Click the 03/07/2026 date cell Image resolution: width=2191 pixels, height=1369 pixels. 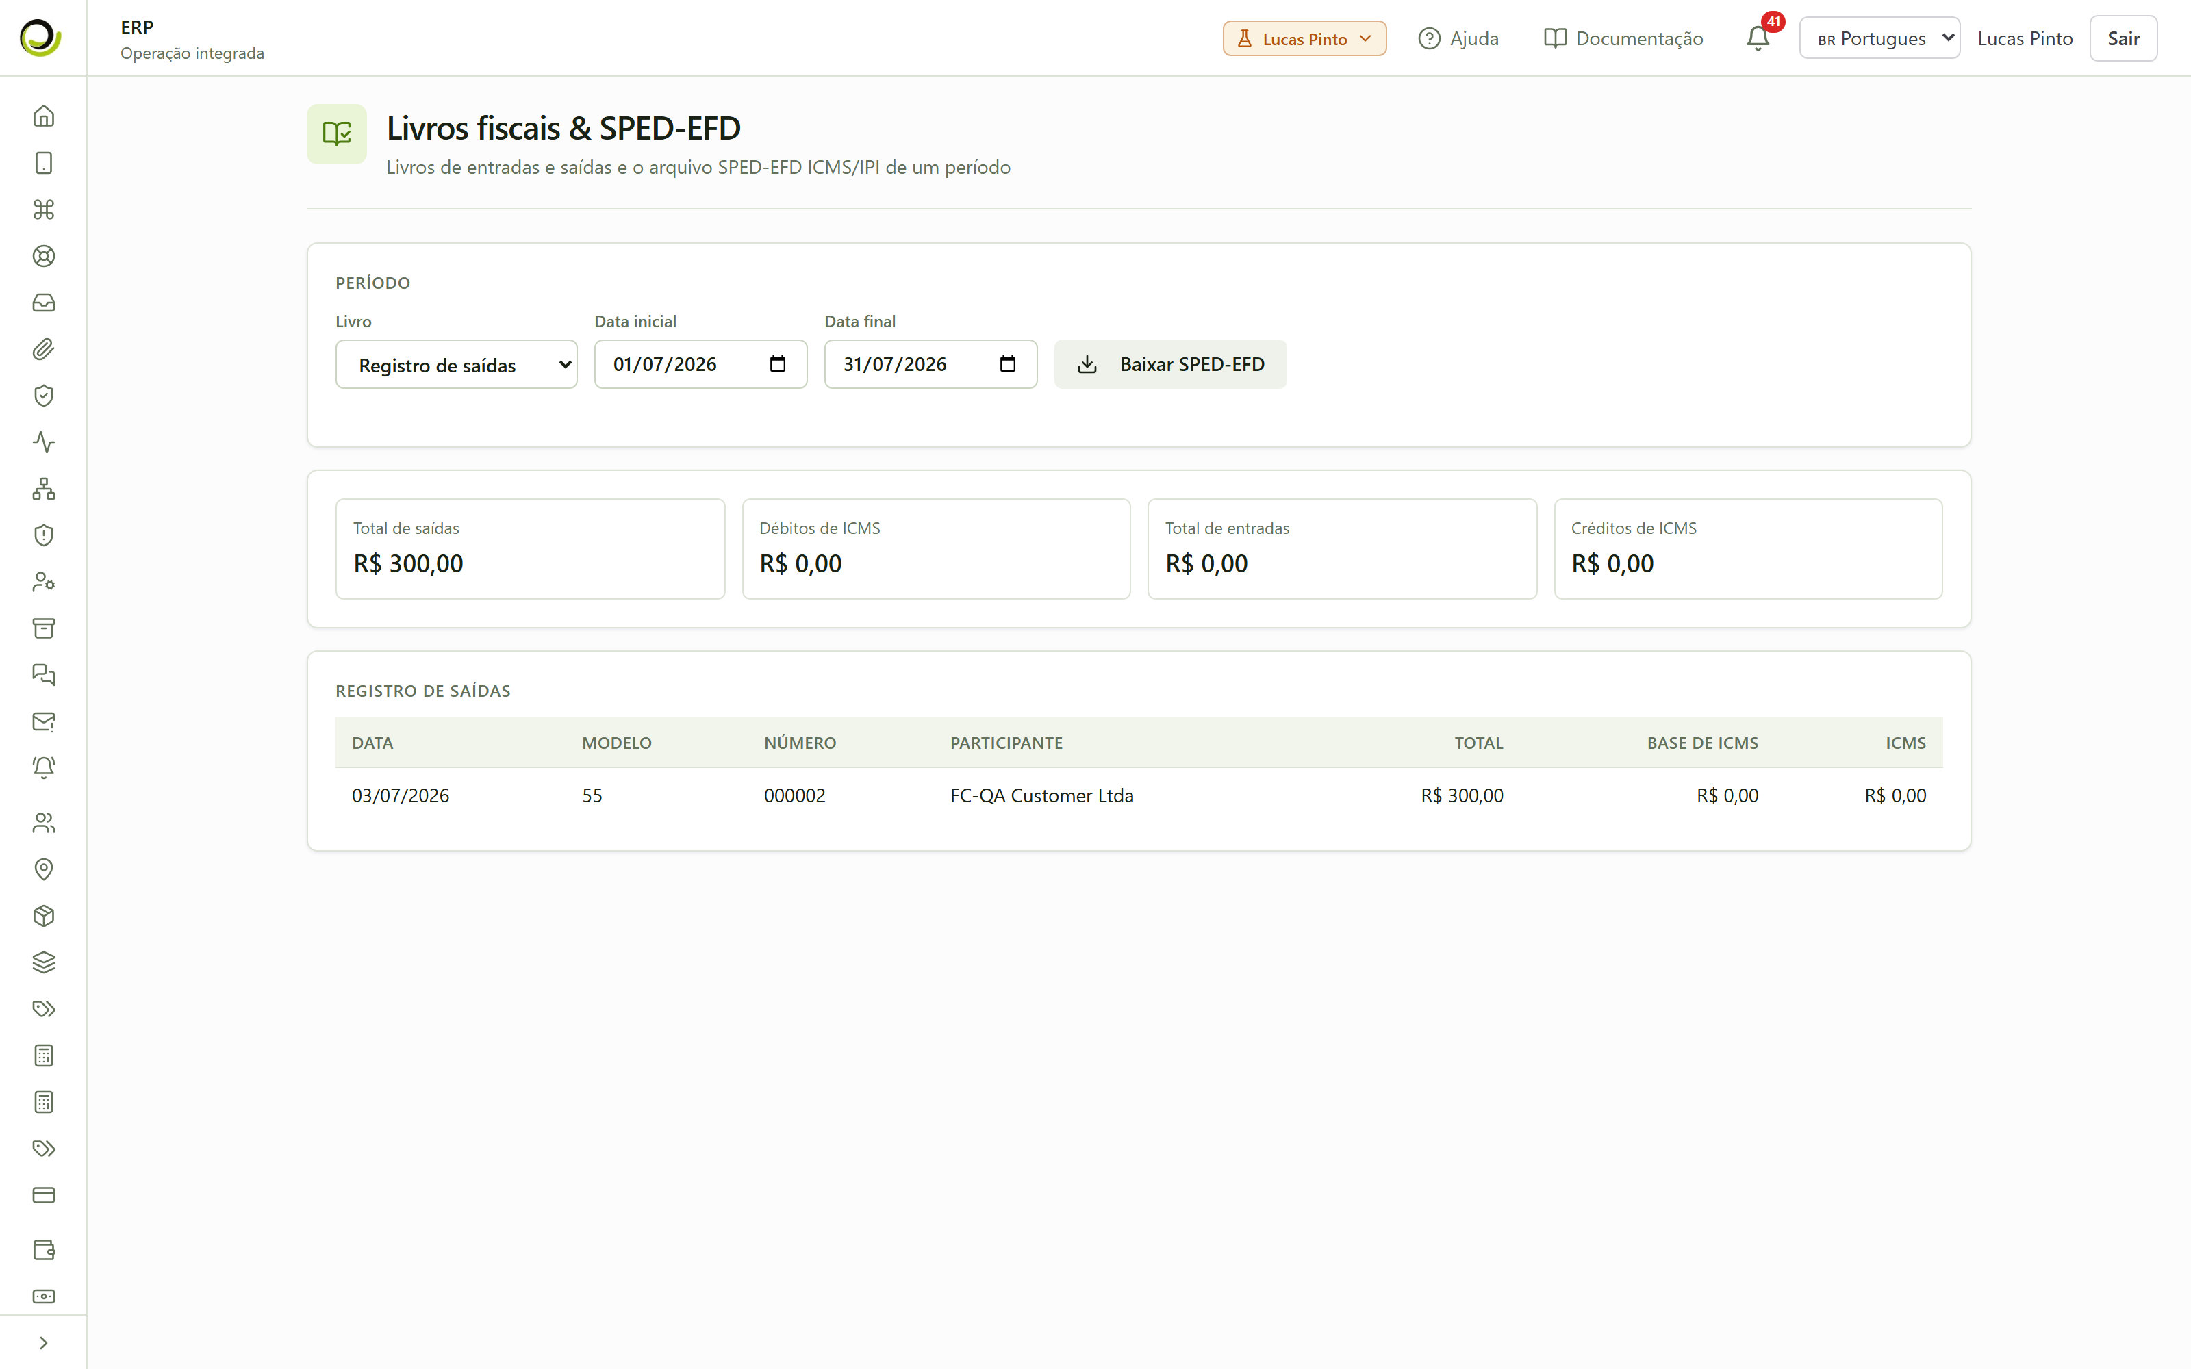pos(400,795)
